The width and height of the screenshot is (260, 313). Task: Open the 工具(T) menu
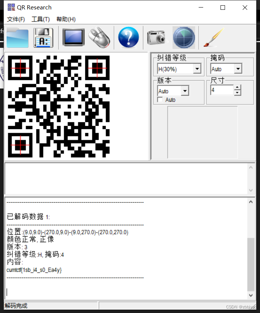(x=41, y=19)
